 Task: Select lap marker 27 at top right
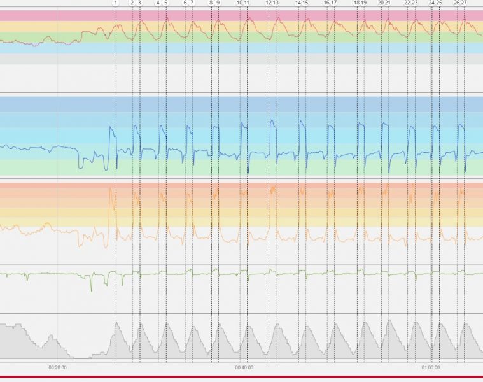tap(464, 3)
